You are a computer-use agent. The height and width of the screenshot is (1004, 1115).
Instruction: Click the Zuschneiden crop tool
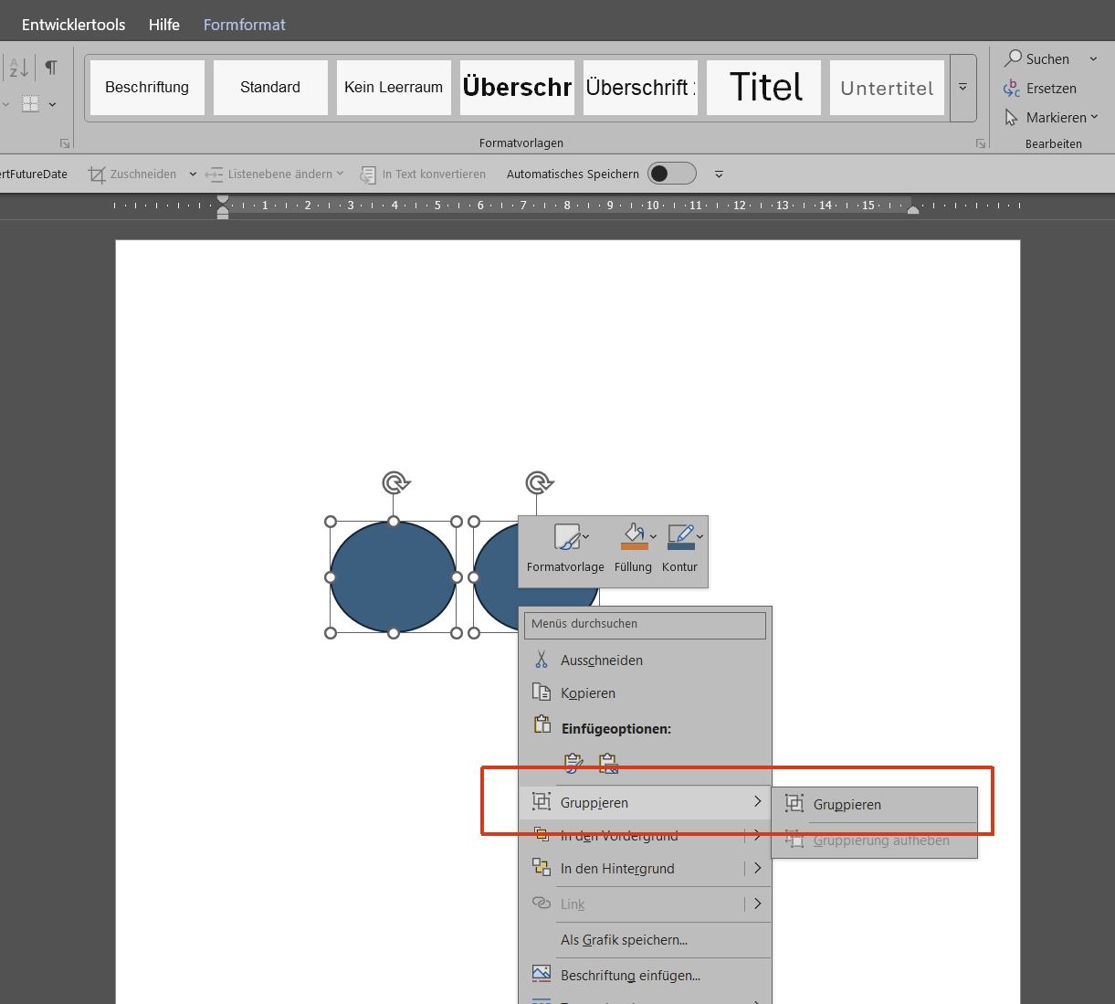(132, 174)
